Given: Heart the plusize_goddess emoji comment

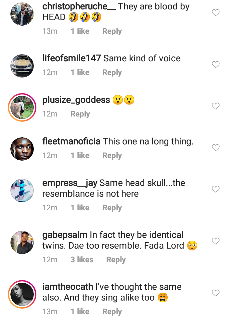Looking at the screenshot, I should [216, 106].
